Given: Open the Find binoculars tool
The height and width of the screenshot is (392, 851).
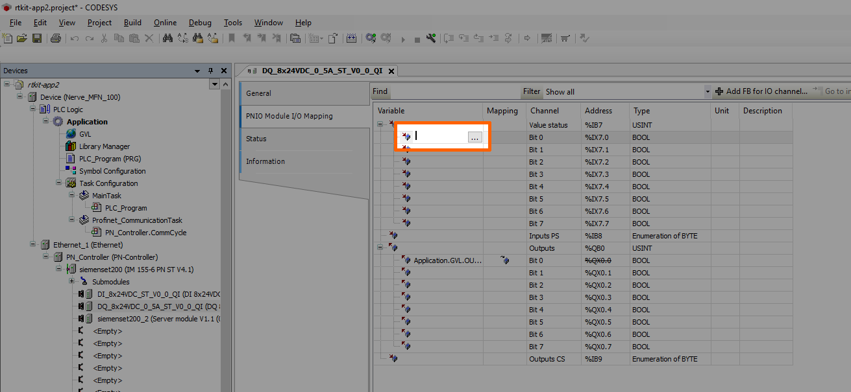Looking at the screenshot, I should pyautogui.click(x=167, y=38).
